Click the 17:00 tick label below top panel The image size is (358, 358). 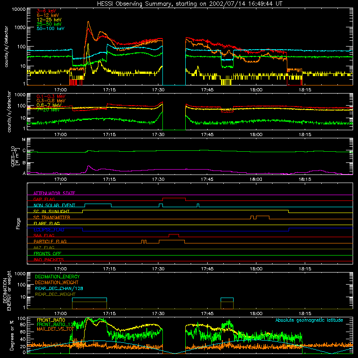[x=60, y=90]
